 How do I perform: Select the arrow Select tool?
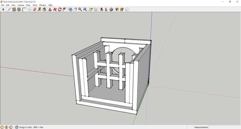click(x=3, y=10)
